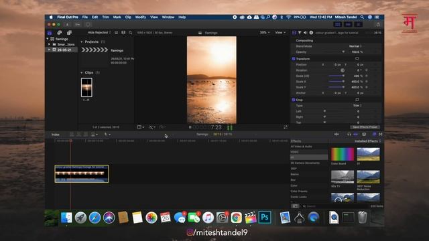Open the Modify menu
This screenshot has width=429, height=241.
coord(140,17)
